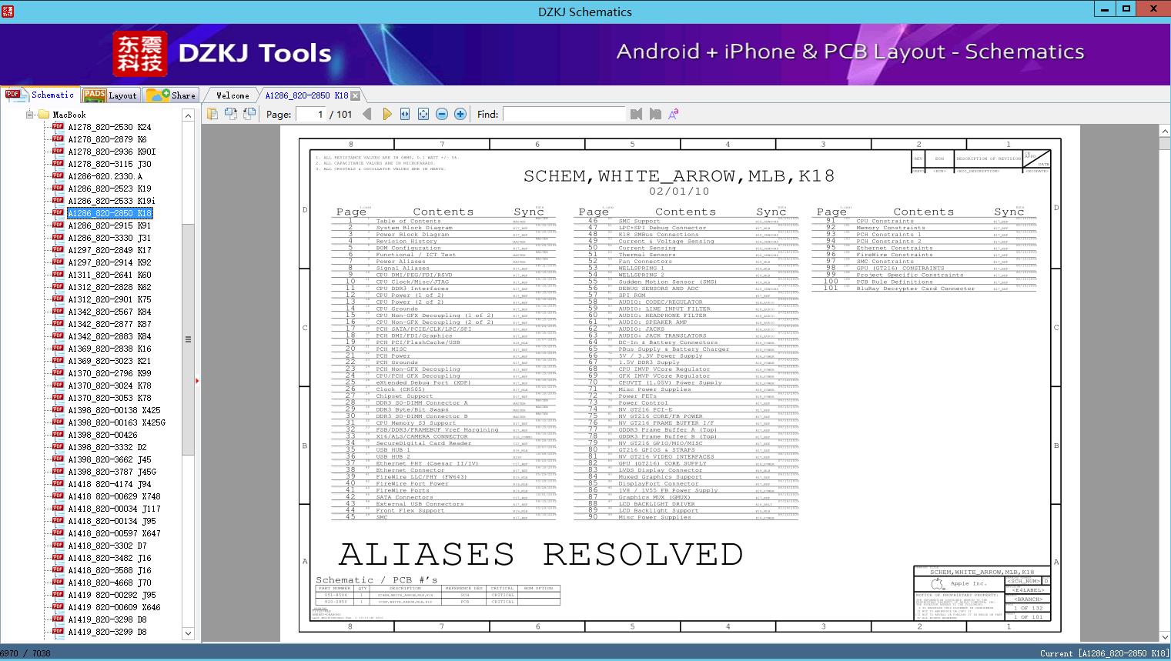1171x661 pixels.
Task: Click PDF icon beside A1418_820-3302 D7
Action: tap(58, 545)
